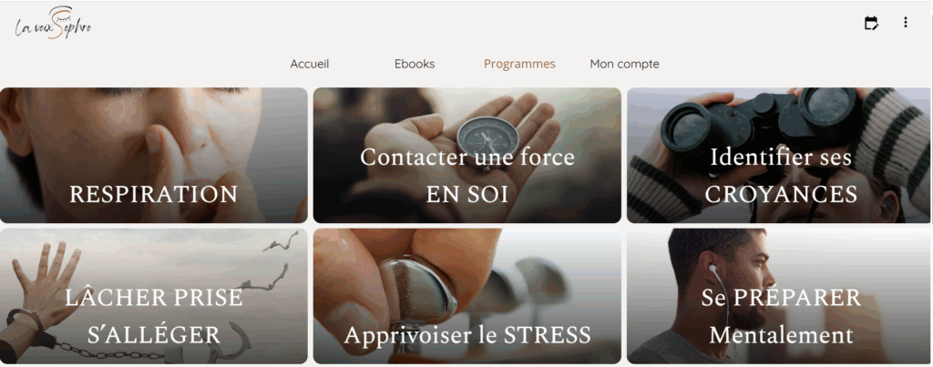Image resolution: width=933 pixels, height=367 pixels.
Task: Click the La voix Sophro logo
Action: 53,24
